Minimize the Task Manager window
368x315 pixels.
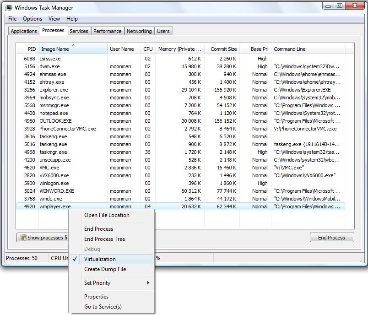tap(329, 5)
